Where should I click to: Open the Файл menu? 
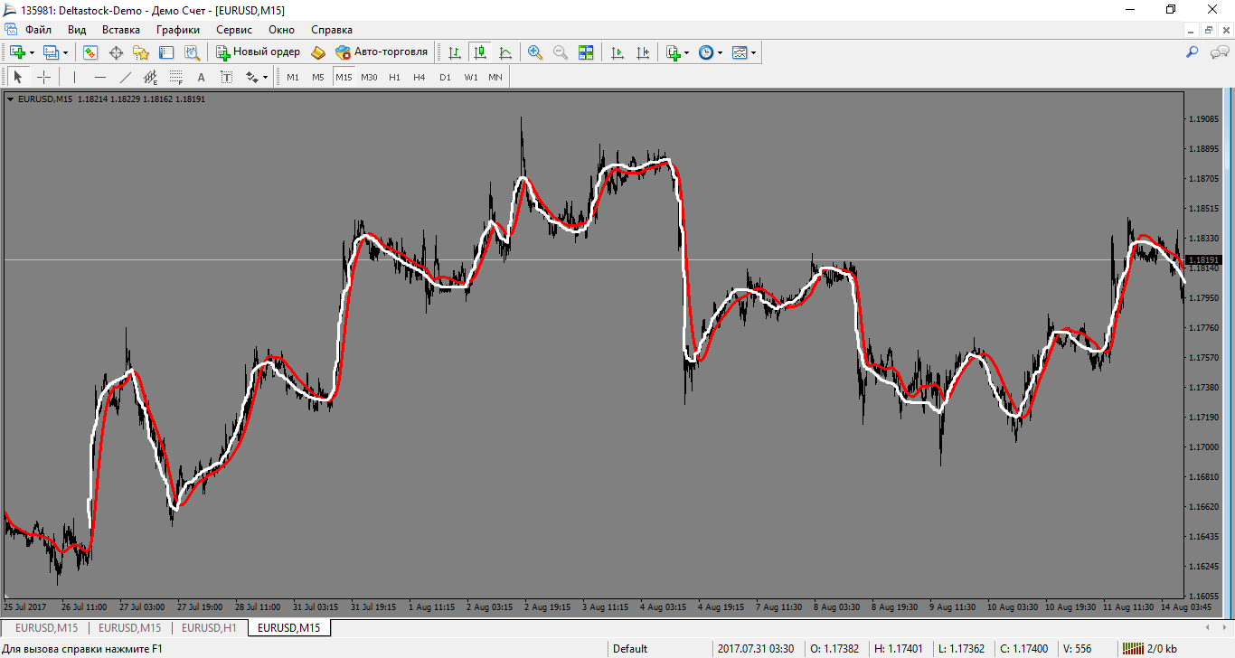(39, 30)
